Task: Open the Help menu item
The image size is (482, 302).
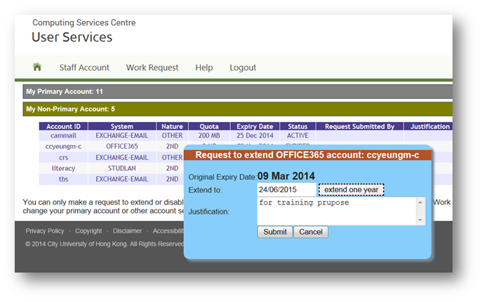Action: pyautogui.click(x=204, y=68)
